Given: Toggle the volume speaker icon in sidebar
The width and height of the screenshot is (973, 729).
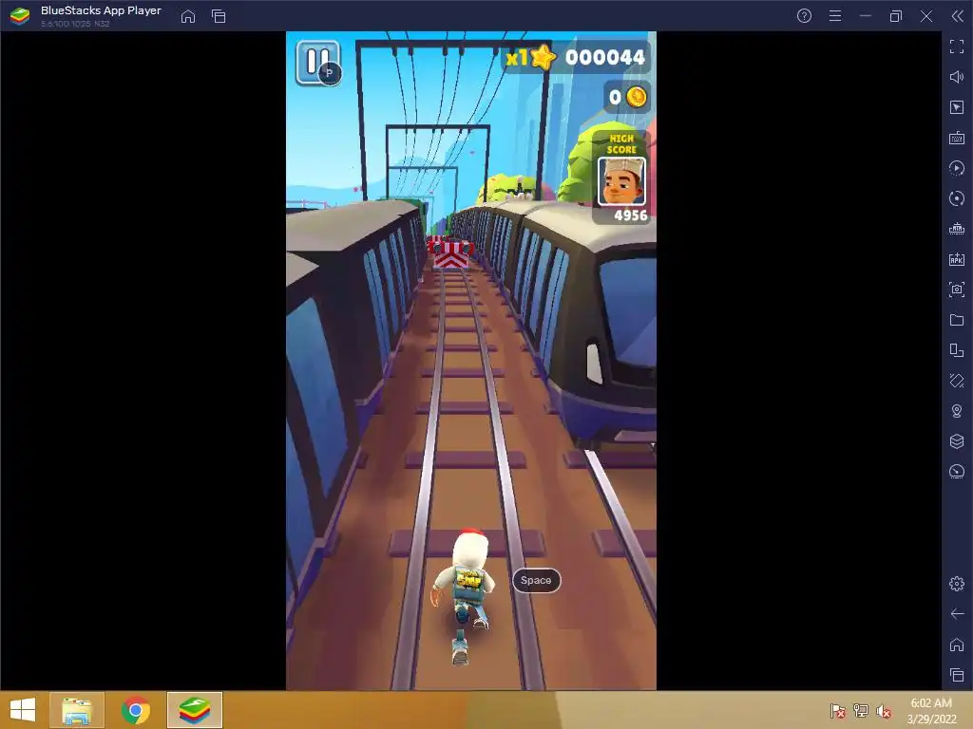Looking at the screenshot, I should (x=957, y=77).
